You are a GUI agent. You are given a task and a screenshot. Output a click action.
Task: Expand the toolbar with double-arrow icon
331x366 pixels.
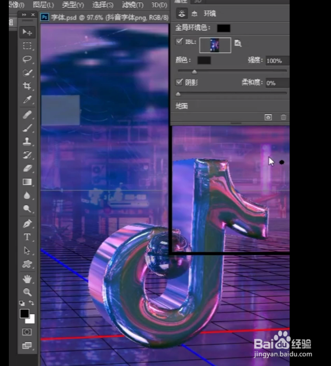(24, 14)
